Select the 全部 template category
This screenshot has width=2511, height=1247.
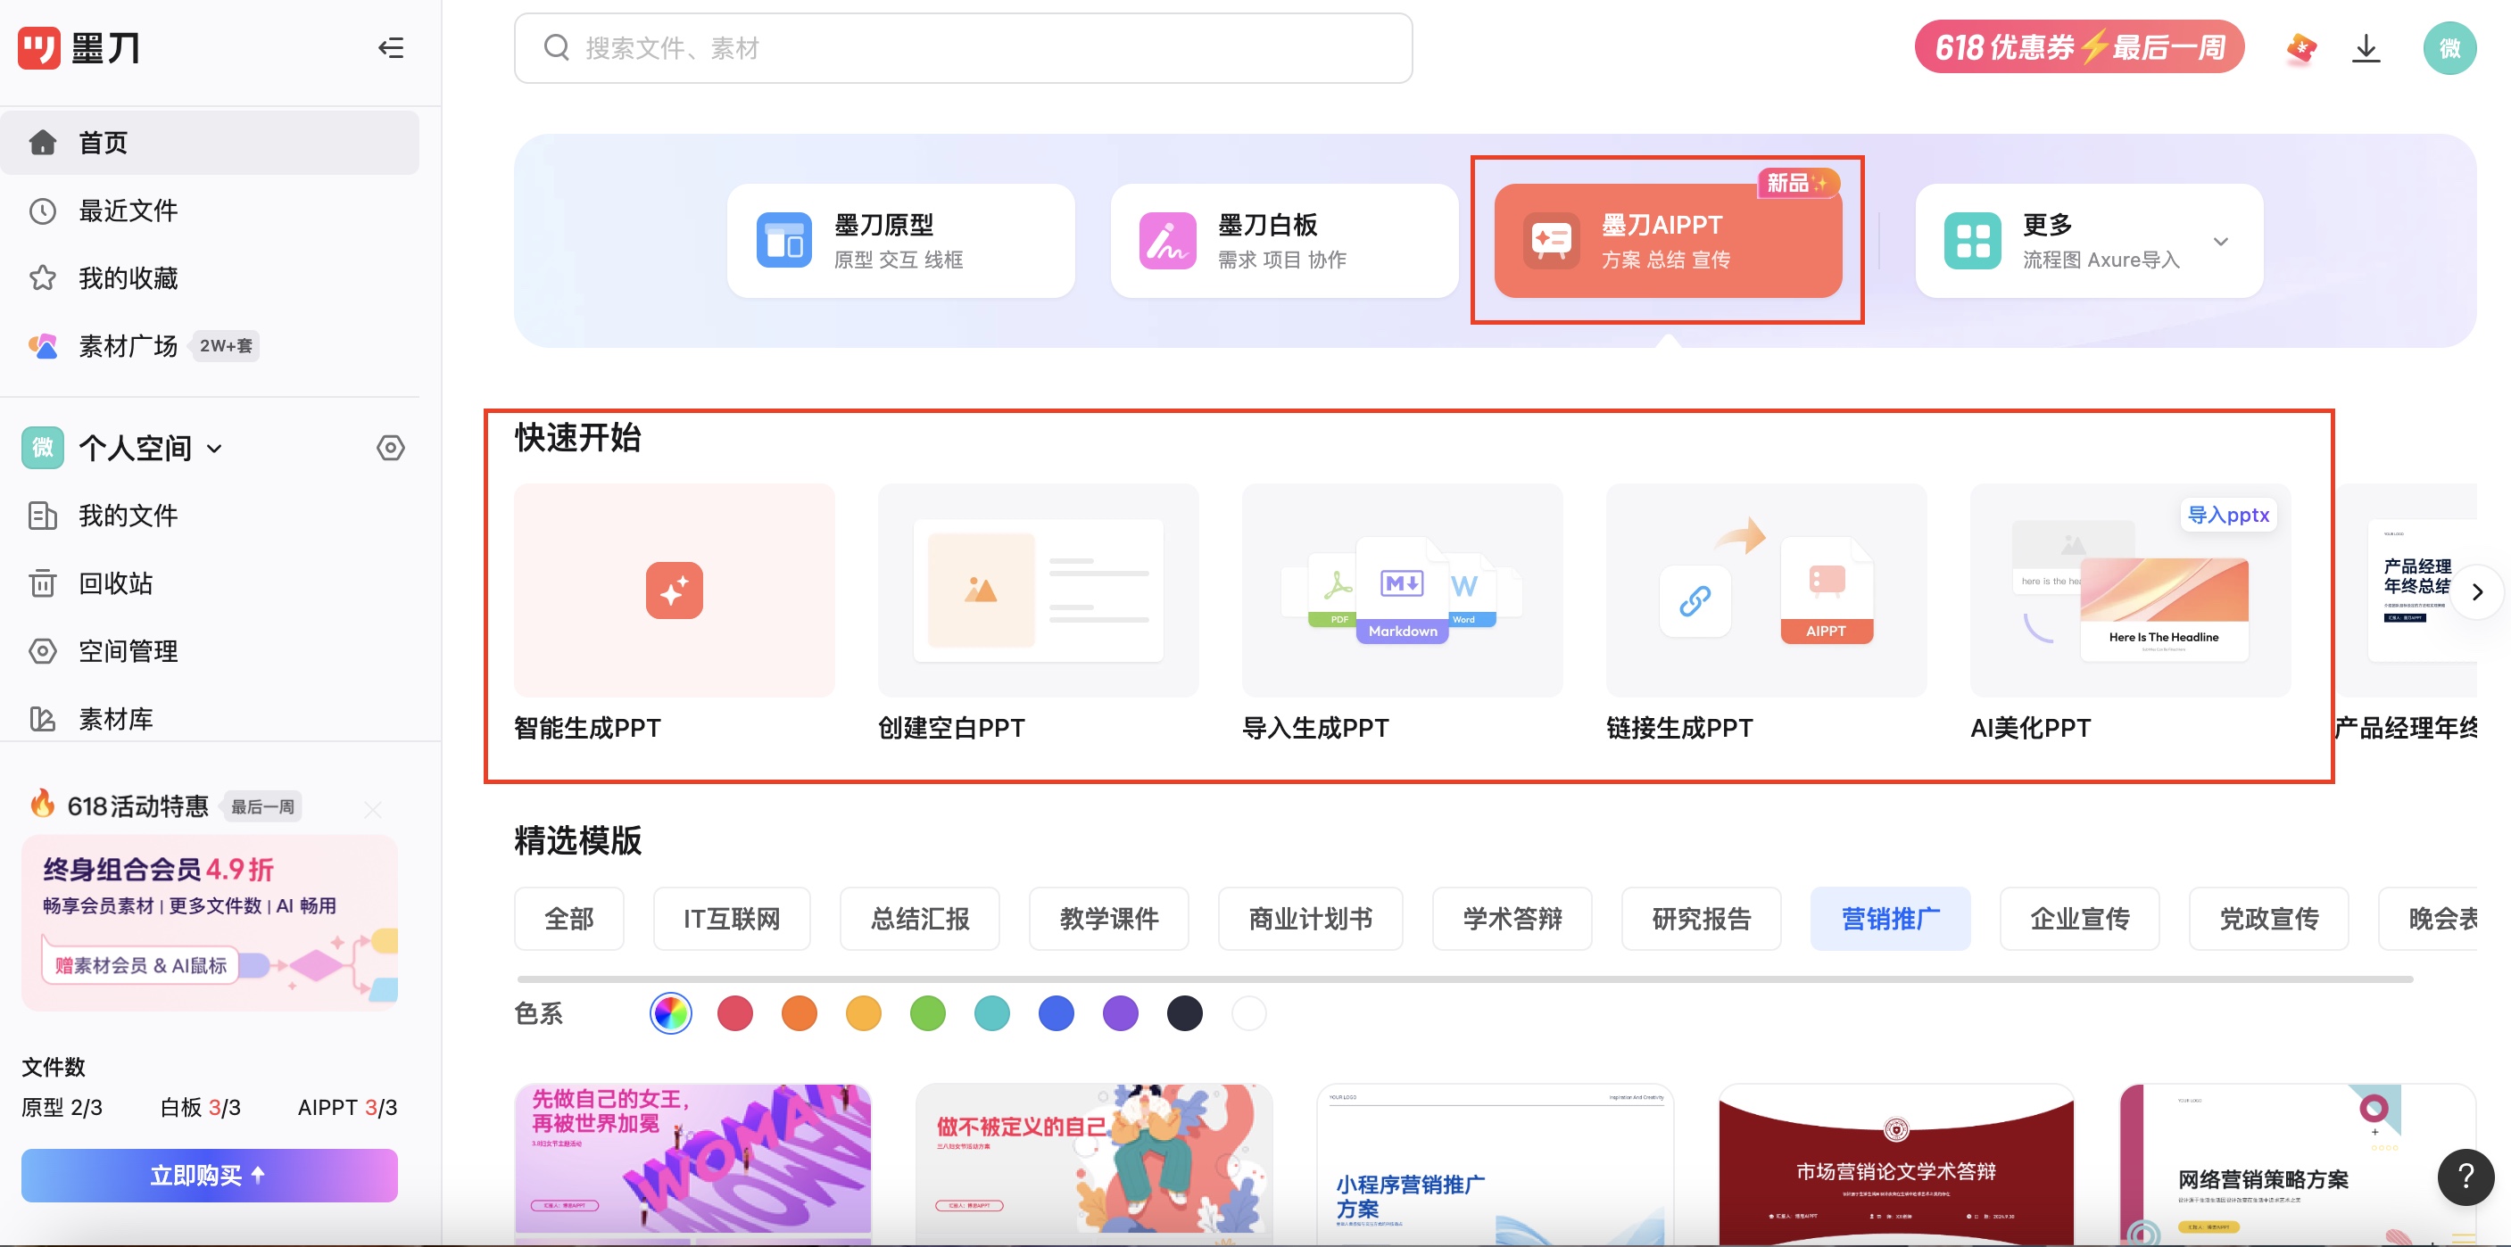tap(569, 919)
